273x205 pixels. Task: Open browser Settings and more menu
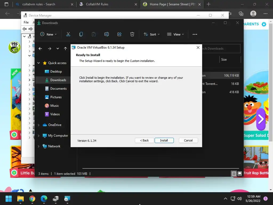point(265,14)
